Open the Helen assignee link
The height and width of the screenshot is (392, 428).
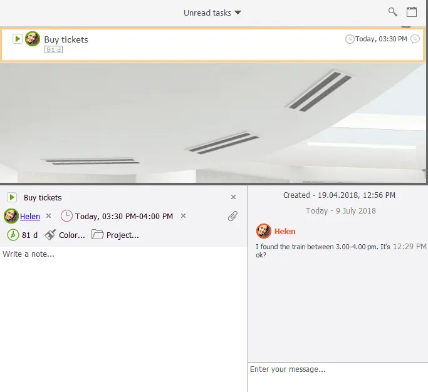click(30, 216)
